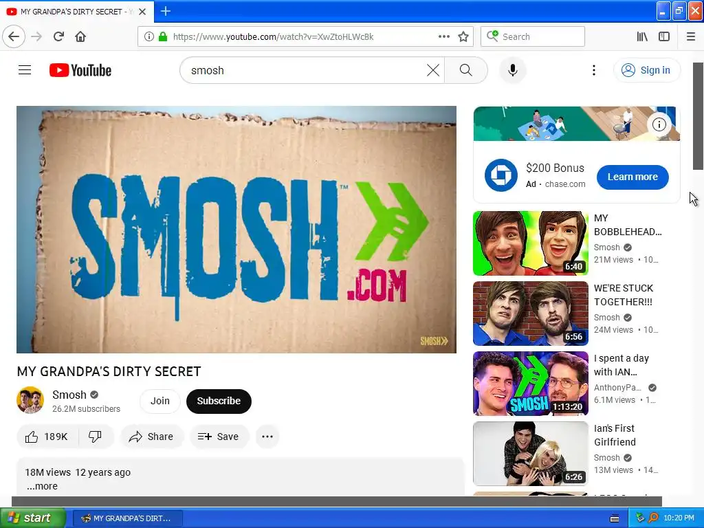The width and height of the screenshot is (704, 528).
Task: Clear the YouTube search query with X
Action: 433,70
